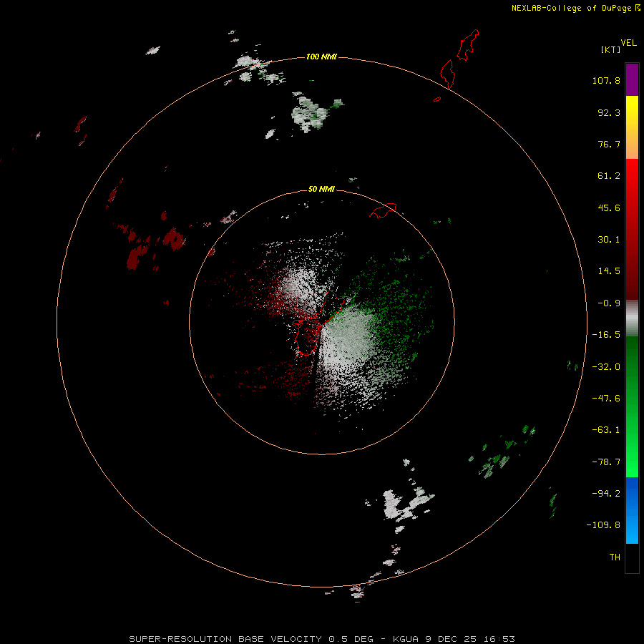Select the 14.5 scale value
Viewport: 644px width, 644px height.
(x=609, y=271)
